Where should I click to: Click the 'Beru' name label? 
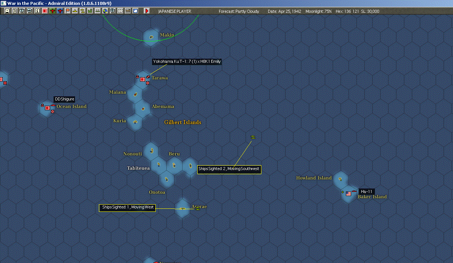click(x=174, y=154)
